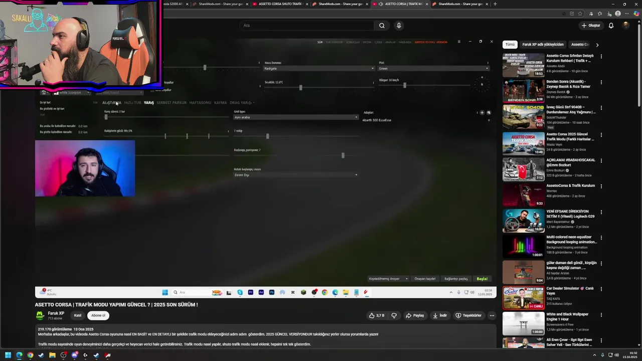Open the 'Devre Dışı' dropdown in video
This screenshot has height=361, width=642.
point(296,175)
